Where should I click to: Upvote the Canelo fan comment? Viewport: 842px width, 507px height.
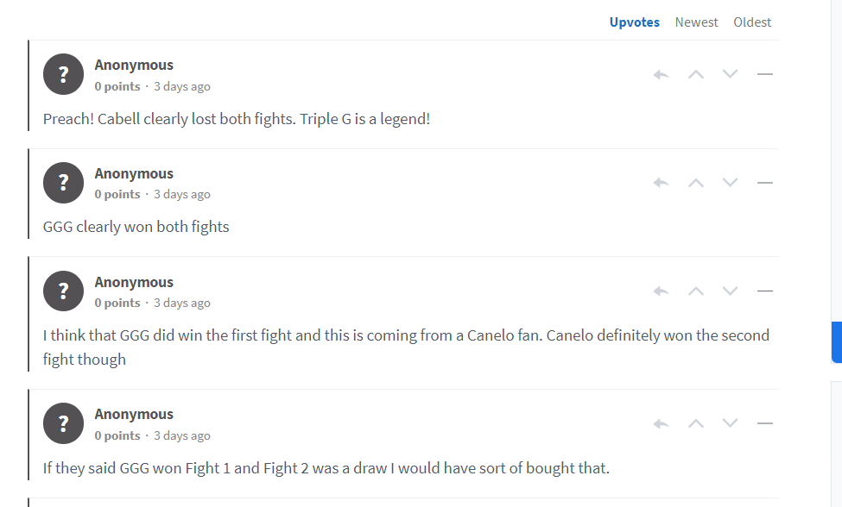(x=696, y=291)
